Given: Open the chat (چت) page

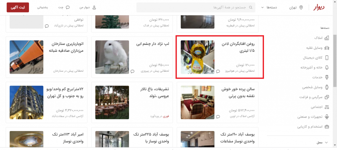Looking at the screenshot, I should pyautogui.click(x=64, y=8).
